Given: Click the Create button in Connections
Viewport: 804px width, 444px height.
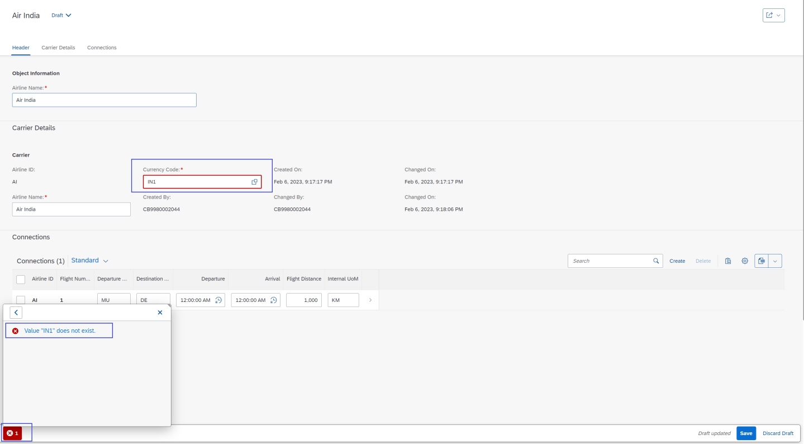Looking at the screenshot, I should (x=677, y=261).
